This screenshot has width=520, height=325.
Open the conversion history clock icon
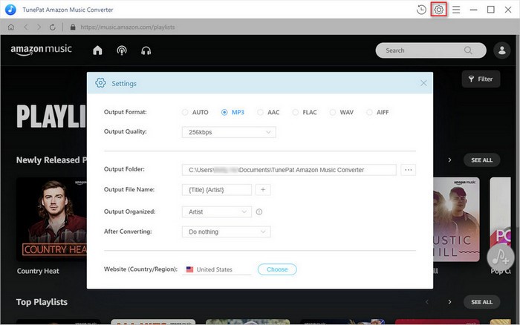pos(421,10)
